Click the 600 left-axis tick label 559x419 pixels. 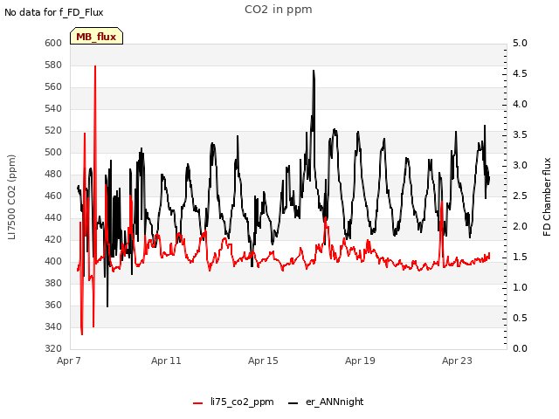pos(53,43)
